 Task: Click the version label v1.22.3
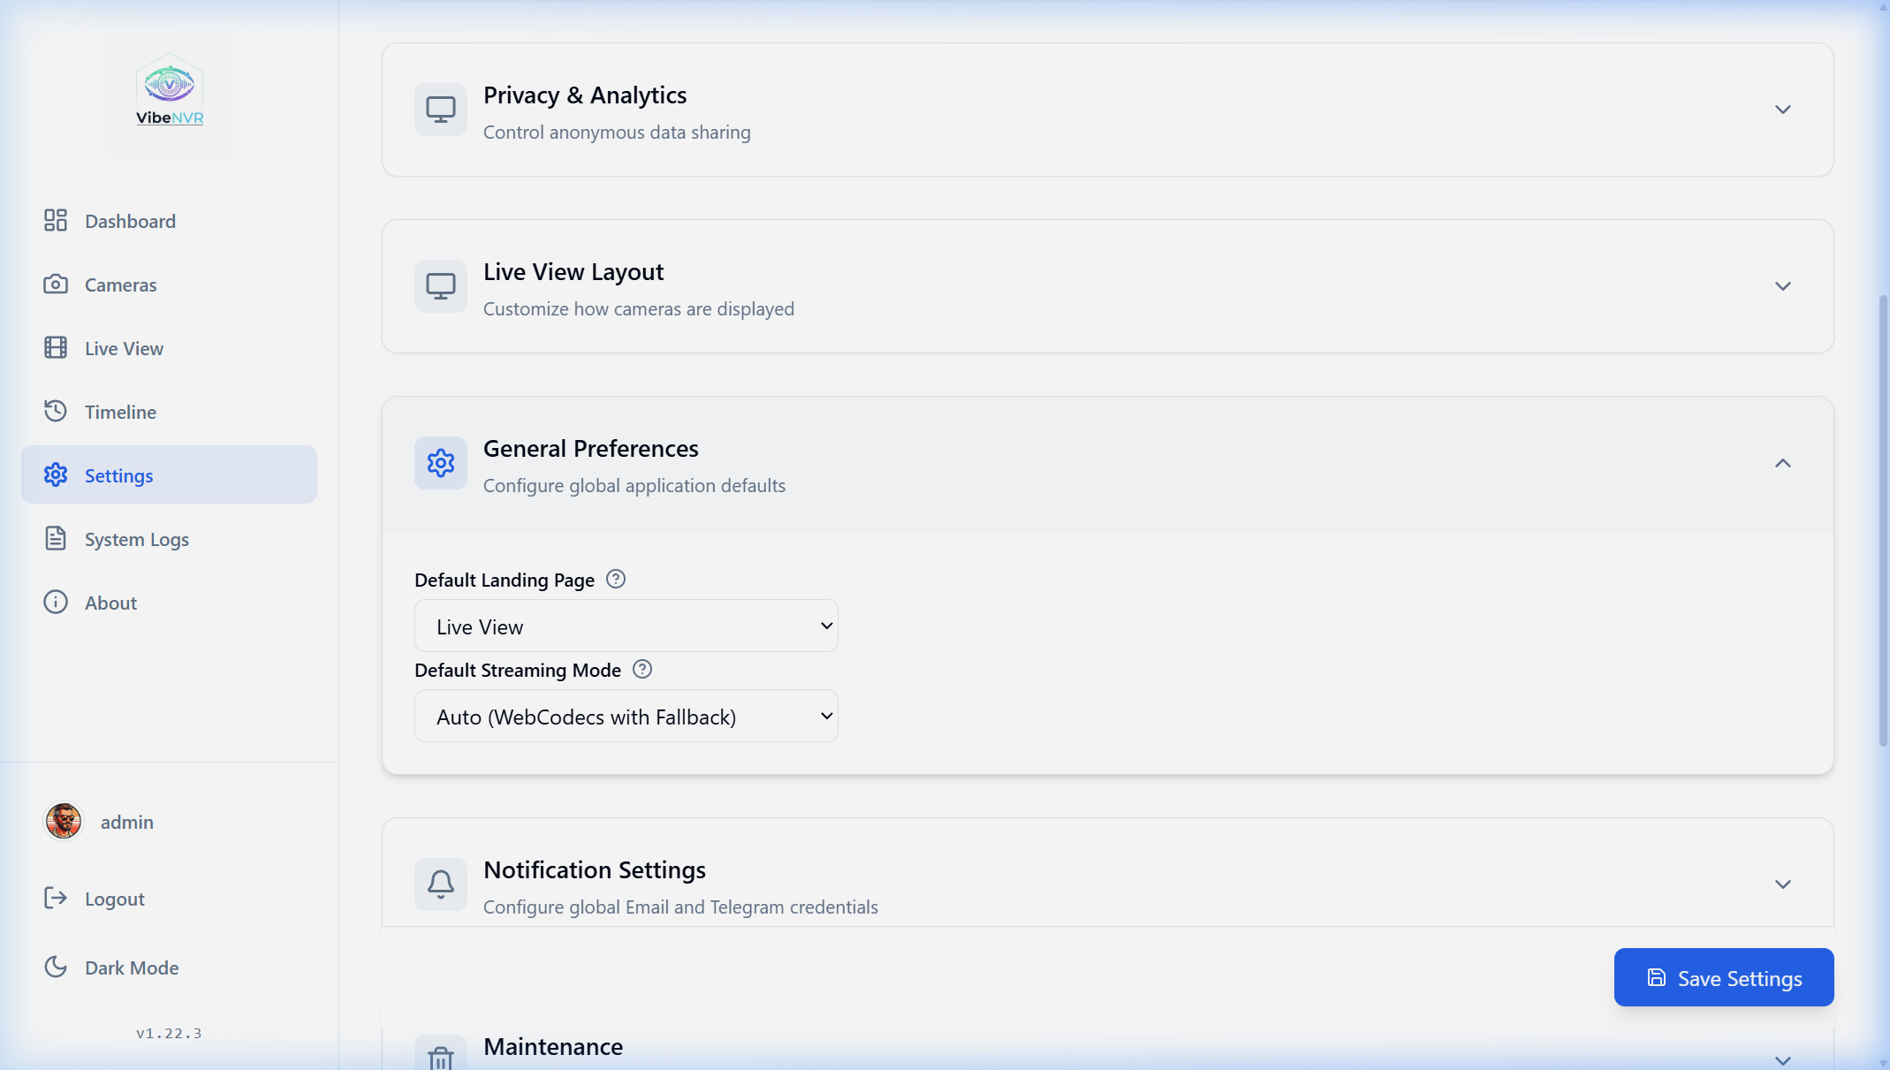pyautogui.click(x=169, y=1033)
